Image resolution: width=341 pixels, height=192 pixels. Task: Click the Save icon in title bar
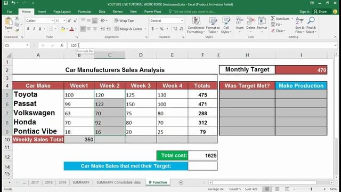tap(6, 3)
